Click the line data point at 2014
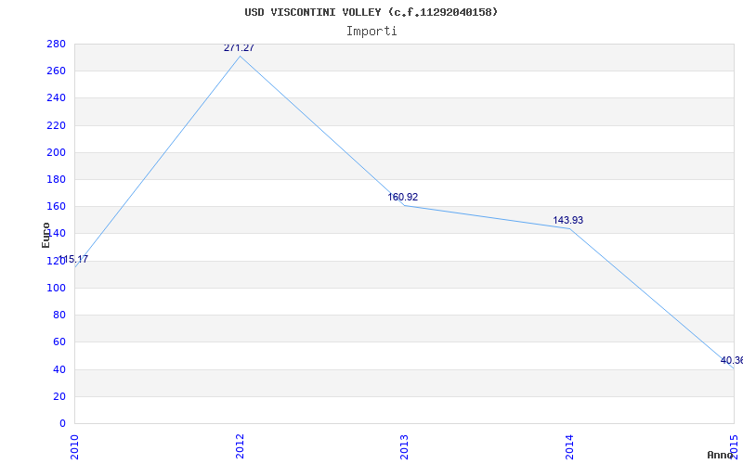This screenshot has height=464, width=743. [x=569, y=228]
